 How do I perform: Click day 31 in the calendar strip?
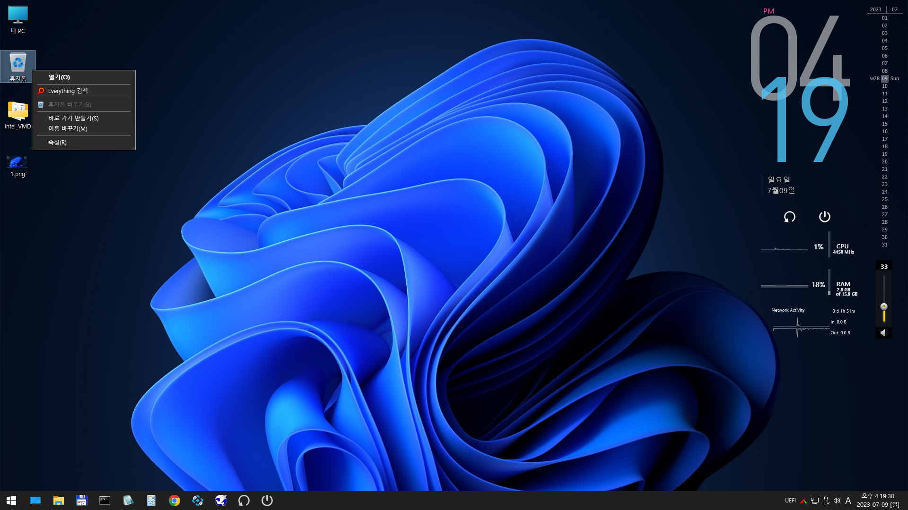884,245
